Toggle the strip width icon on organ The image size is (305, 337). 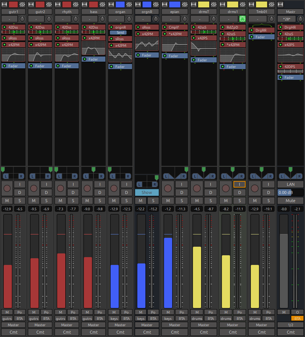111,4
